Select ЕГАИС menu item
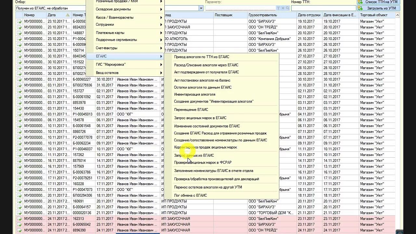This screenshot has width=416, height=234. pyautogui.click(x=125, y=57)
